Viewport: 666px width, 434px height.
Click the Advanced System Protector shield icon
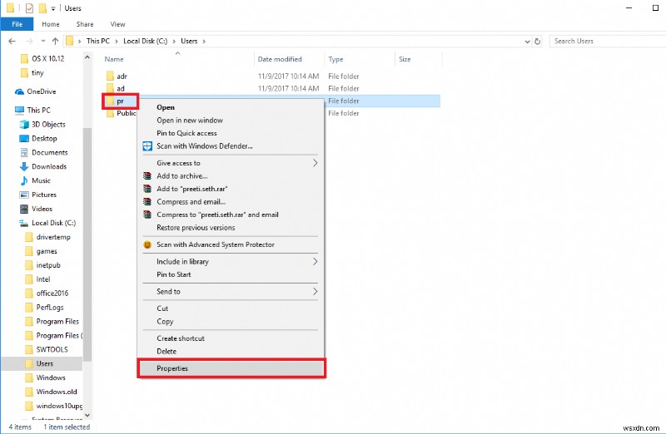pos(147,244)
